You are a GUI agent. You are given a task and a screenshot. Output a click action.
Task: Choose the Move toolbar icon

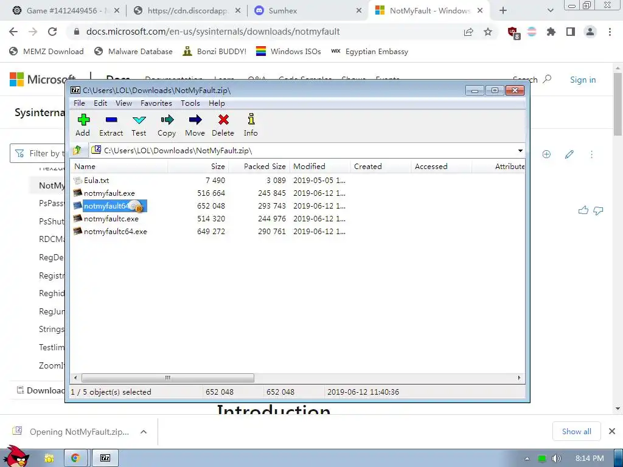click(x=195, y=125)
